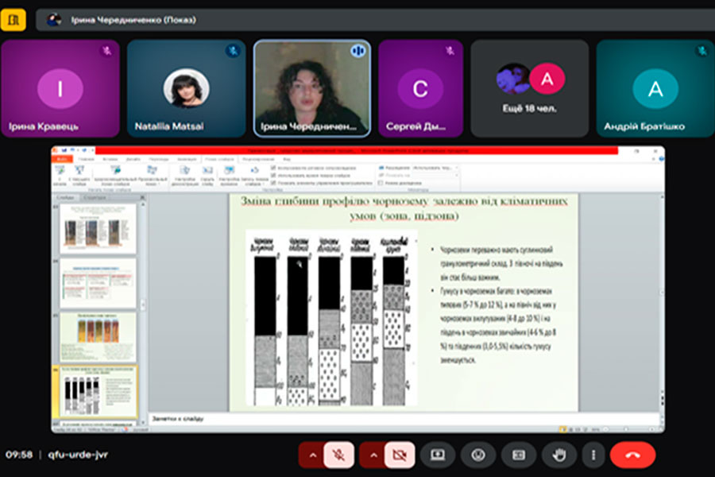Unmute the microphone in Meet toolbar
The height and width of the screenshot is (477, 715).
click(x=338, y=455)
